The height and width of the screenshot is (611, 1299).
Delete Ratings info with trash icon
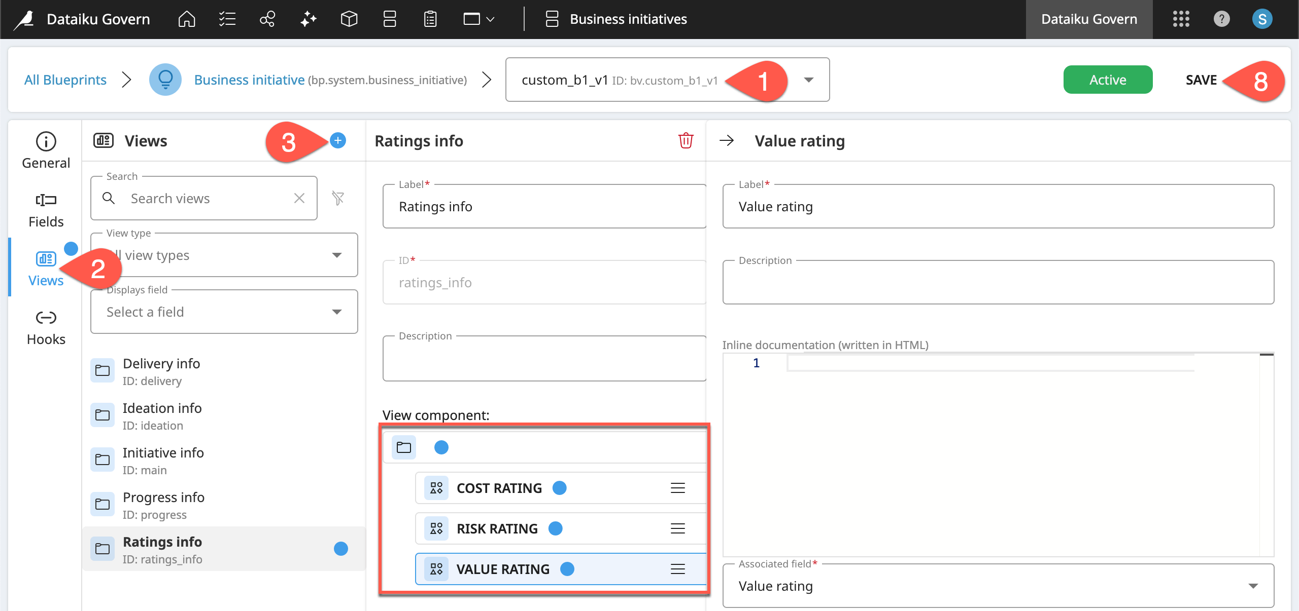pos(686,140)
